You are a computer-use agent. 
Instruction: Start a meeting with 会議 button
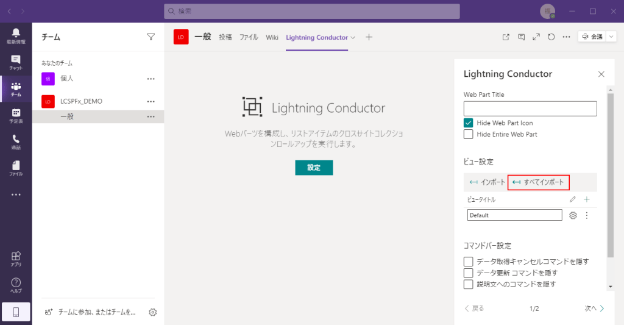click(592, 37)
